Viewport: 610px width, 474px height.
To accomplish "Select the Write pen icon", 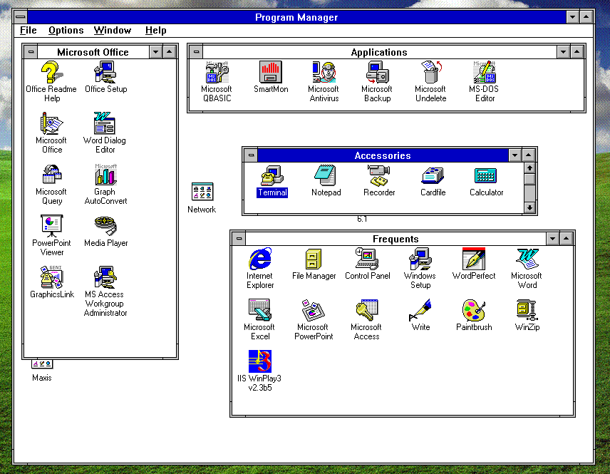I will (420, 311).
